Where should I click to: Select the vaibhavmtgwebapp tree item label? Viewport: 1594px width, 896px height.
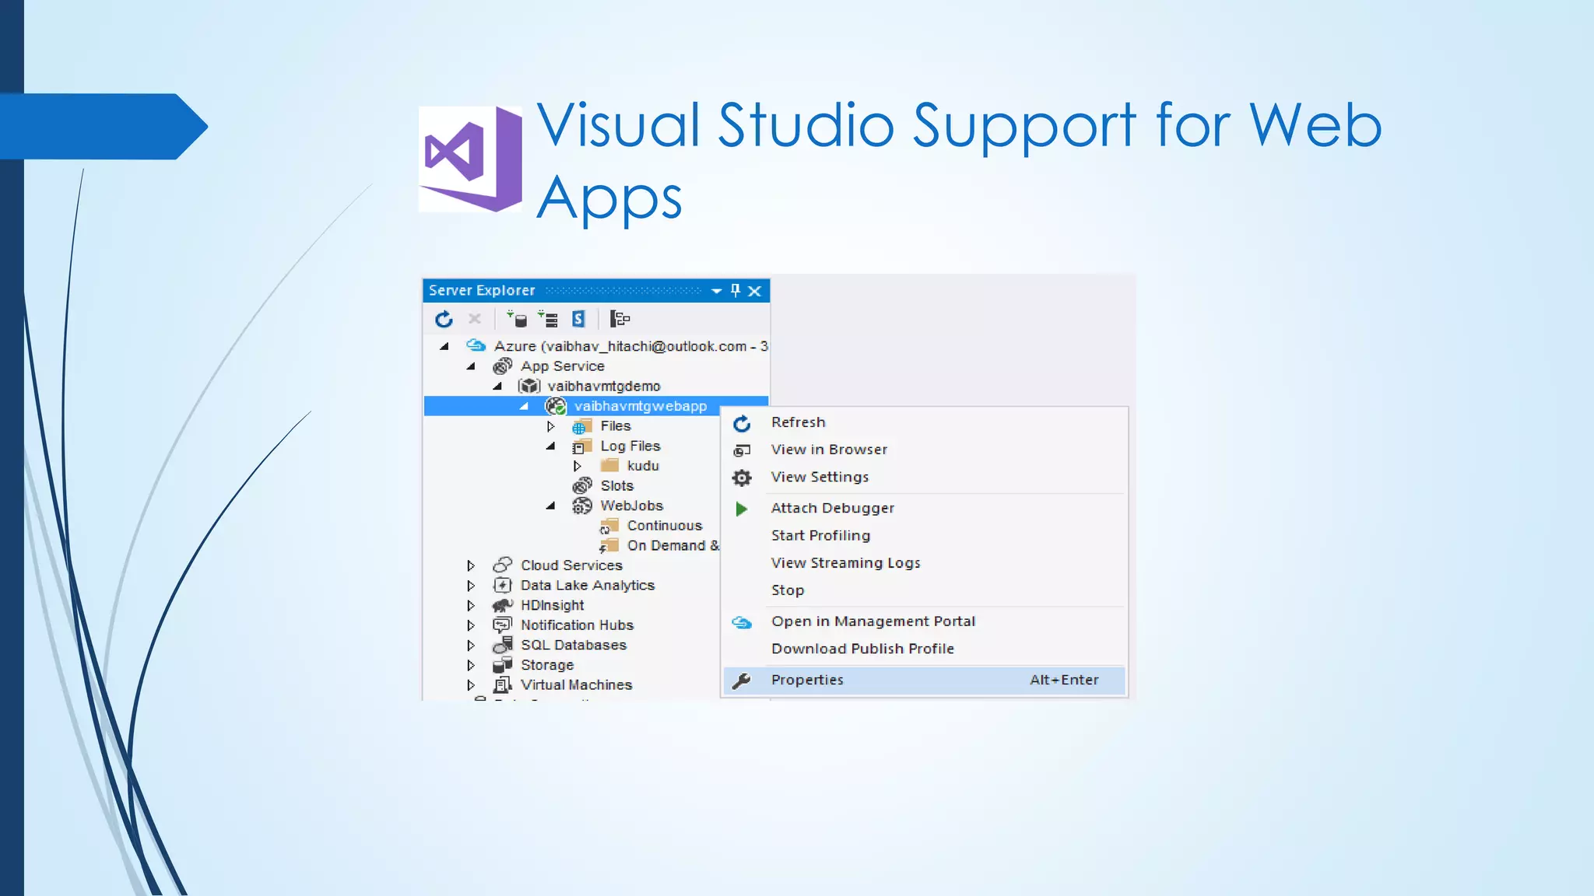641,406
